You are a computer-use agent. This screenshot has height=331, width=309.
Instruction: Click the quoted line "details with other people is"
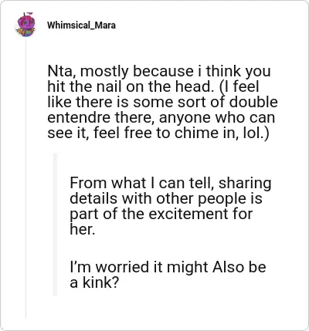[166, 198]
